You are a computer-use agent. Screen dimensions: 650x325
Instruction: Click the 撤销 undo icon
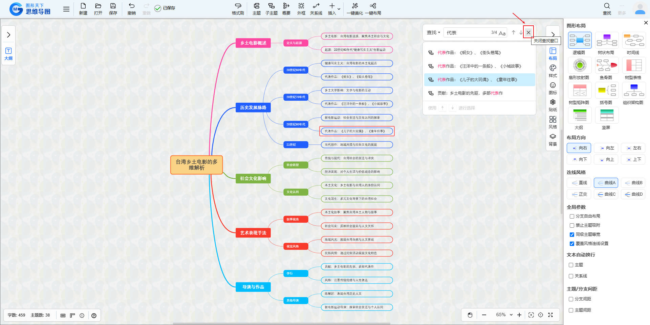pyautogui.click(x=131, y=6)
